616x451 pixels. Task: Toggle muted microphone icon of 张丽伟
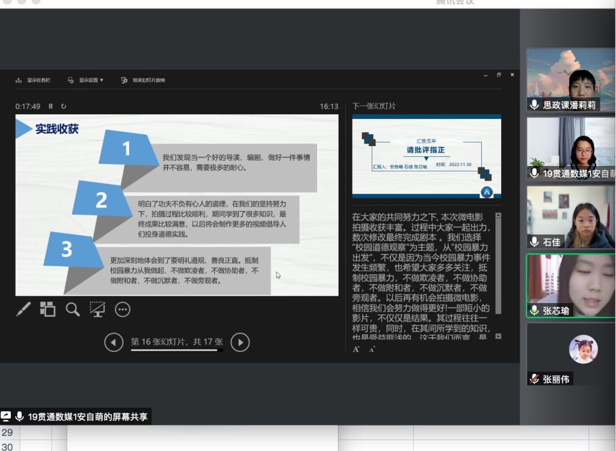pyautogui.click(x=534, y=379)
